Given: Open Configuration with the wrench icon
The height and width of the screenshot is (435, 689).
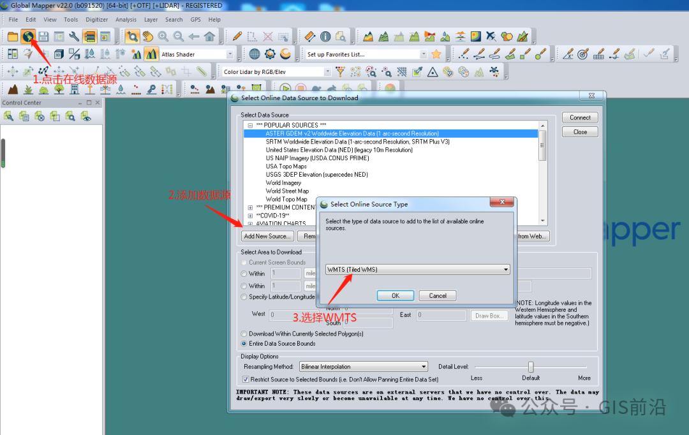Looking at the screenshot, I should [74, 36].
